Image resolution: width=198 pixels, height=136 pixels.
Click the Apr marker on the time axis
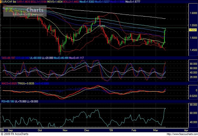[186, 130]
